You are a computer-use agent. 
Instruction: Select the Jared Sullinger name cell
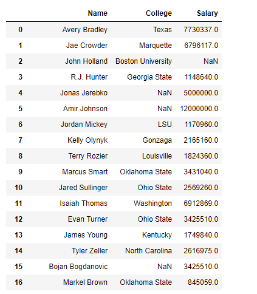pos(83,188)
